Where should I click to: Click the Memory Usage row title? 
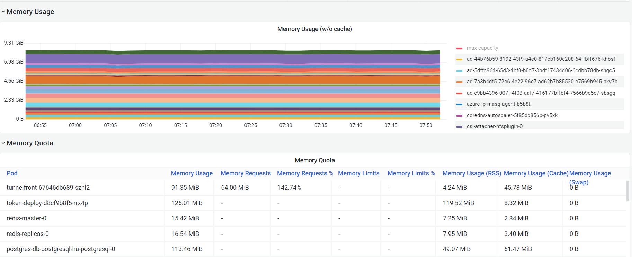click(x=30, y=12)
